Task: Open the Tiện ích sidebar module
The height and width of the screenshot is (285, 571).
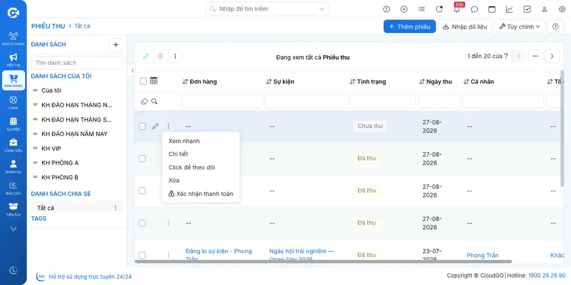Action: pyautogui.click(x=13, y=209)
